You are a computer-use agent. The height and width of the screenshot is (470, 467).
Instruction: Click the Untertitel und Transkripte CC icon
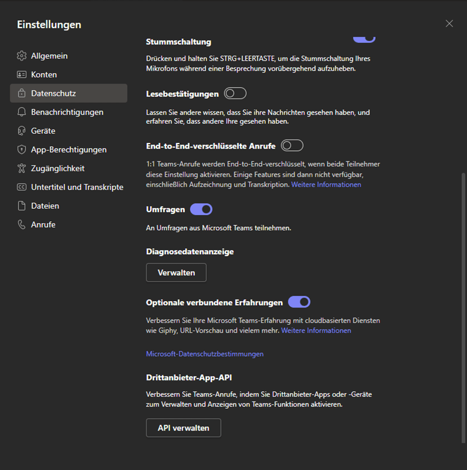[21, 187]
